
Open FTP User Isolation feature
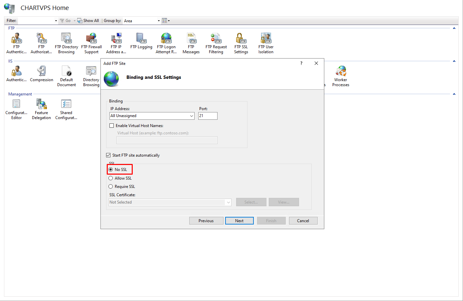click(266, 43)
